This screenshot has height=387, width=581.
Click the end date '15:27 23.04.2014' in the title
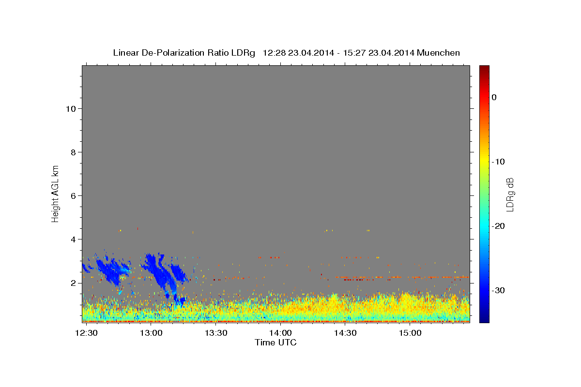pos(378,53)
